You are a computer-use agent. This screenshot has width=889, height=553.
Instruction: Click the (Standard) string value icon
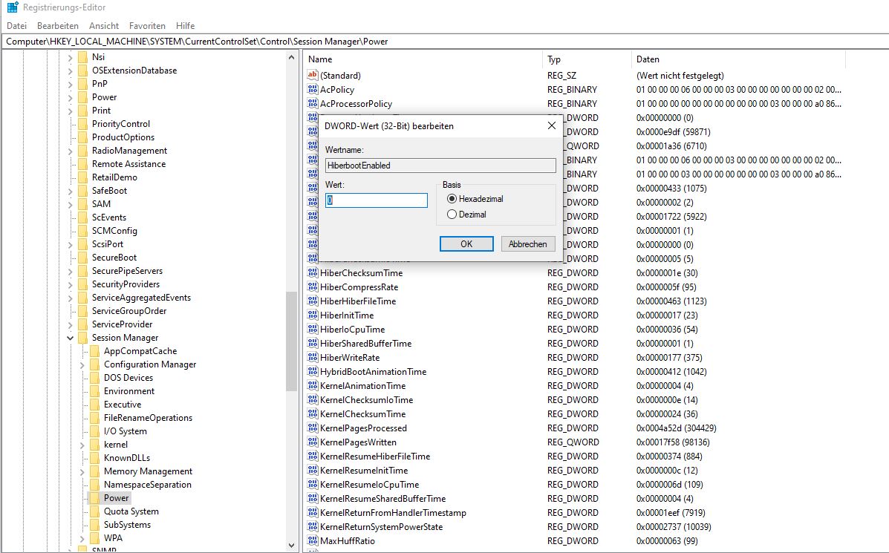[313, 75]
